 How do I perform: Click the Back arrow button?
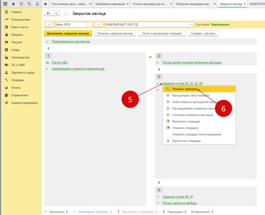48,13
